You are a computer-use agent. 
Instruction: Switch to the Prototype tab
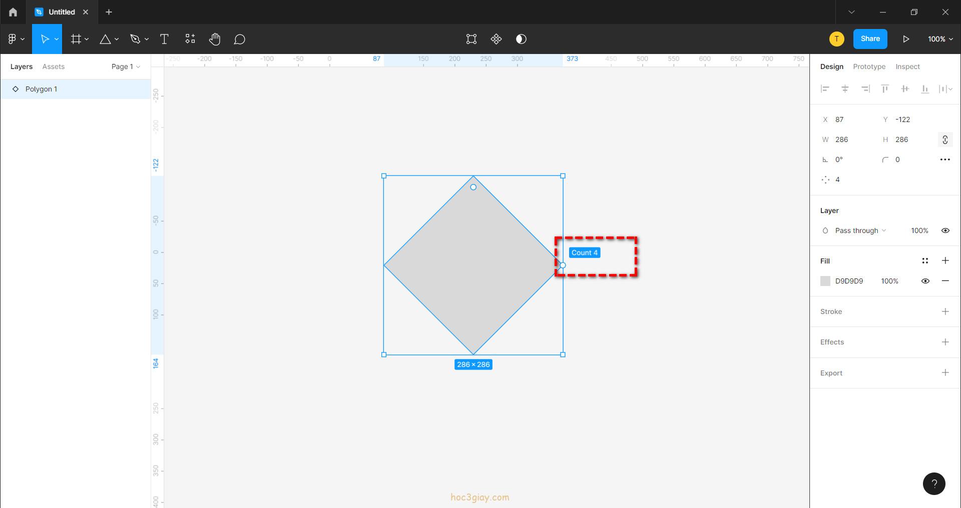pyautogui.click(x=869, y=66)
